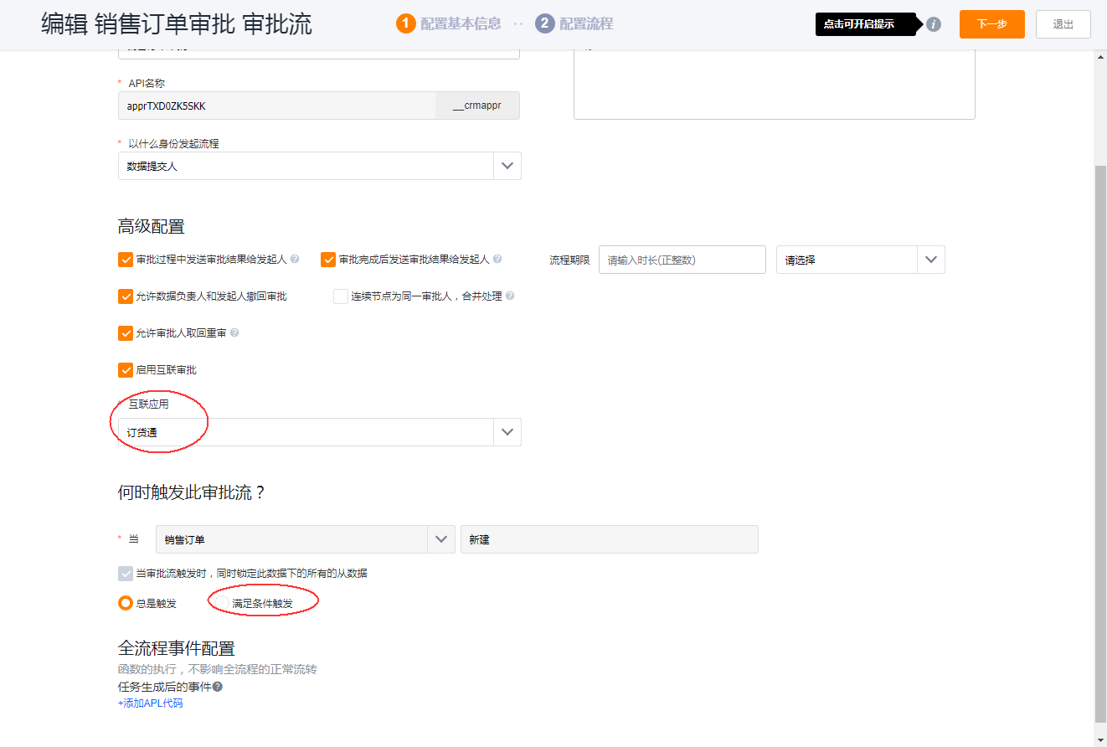Click the description text area
This screenshot has width=1107, height=747.
(x=775, y=83)
